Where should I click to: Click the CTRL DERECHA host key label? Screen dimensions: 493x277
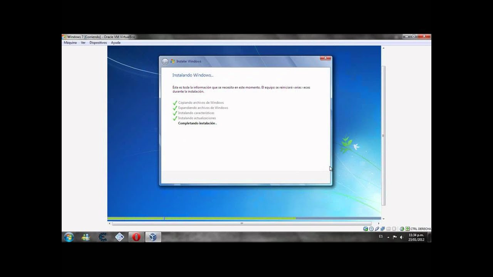coord(421,229)
